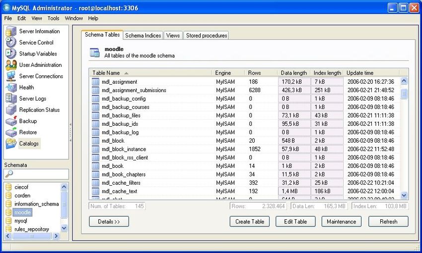This screenshot has height=253, width=422.
Task: Open the Window menu
Action: tap(74, 18)
